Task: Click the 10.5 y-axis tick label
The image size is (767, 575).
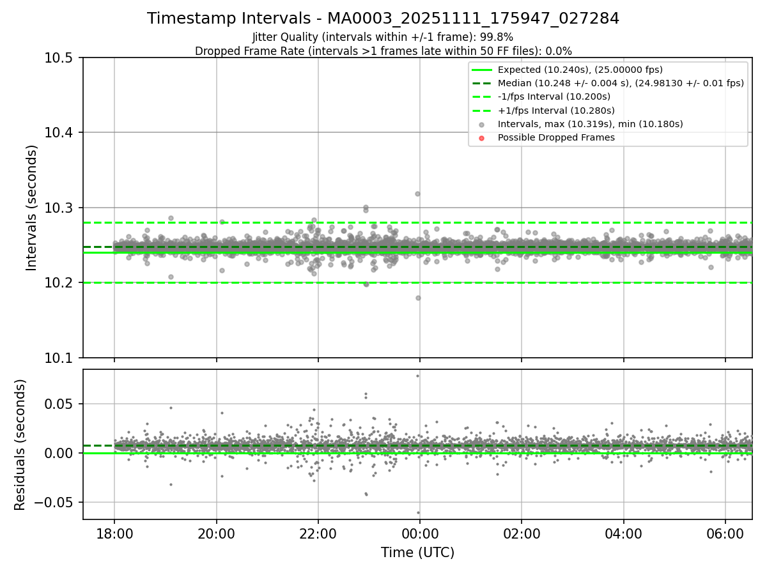Action: pos(60,58)
